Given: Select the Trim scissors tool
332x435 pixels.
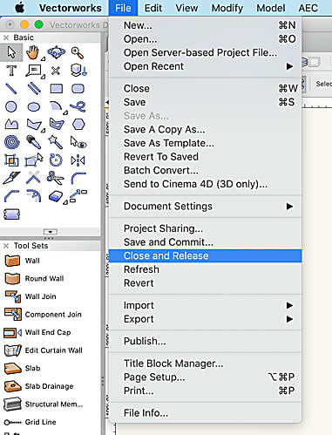Looking at the screenshot, I should (55, 178).
